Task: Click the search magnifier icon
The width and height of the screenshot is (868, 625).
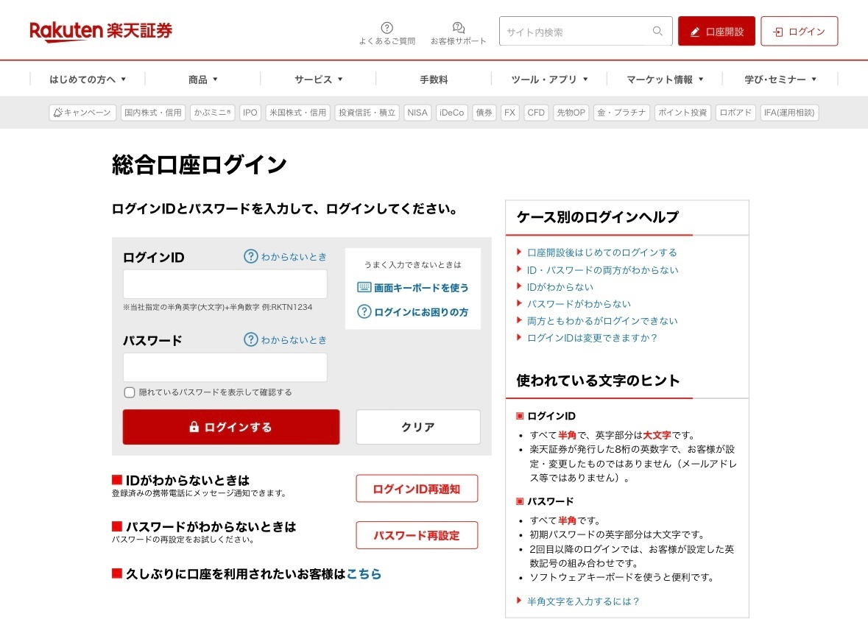Action: [657, 31]
